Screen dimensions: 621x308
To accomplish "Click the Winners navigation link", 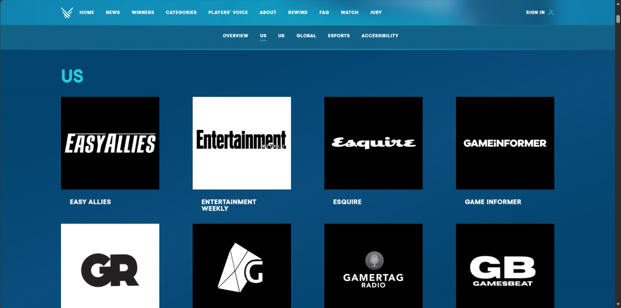I will (143, 12).
